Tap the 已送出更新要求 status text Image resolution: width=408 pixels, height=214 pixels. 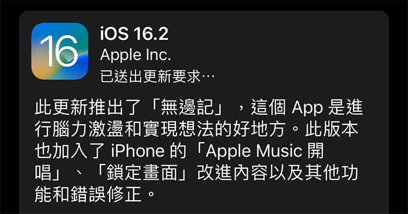tap(150, 76)
